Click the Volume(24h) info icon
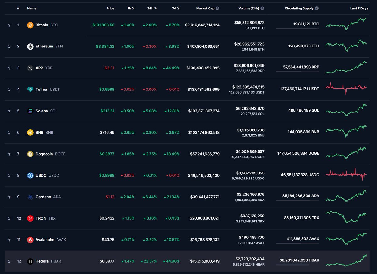 pos(262,8)
